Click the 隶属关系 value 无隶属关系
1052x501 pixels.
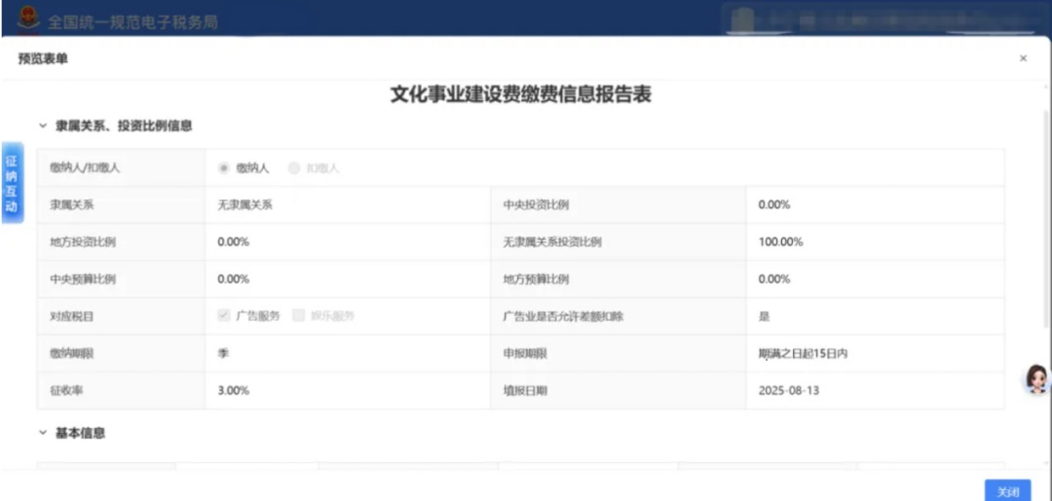(244, 205)
